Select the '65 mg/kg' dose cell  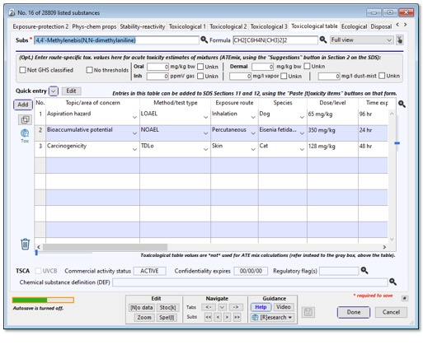pyautogui.click(x=332, y=118)
